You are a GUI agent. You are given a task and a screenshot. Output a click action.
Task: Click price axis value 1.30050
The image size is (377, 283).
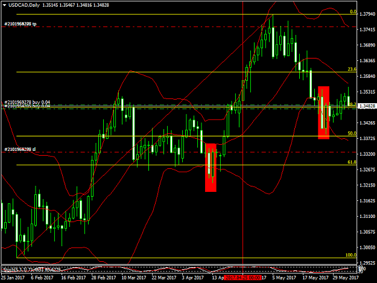[x=367, y=247]
